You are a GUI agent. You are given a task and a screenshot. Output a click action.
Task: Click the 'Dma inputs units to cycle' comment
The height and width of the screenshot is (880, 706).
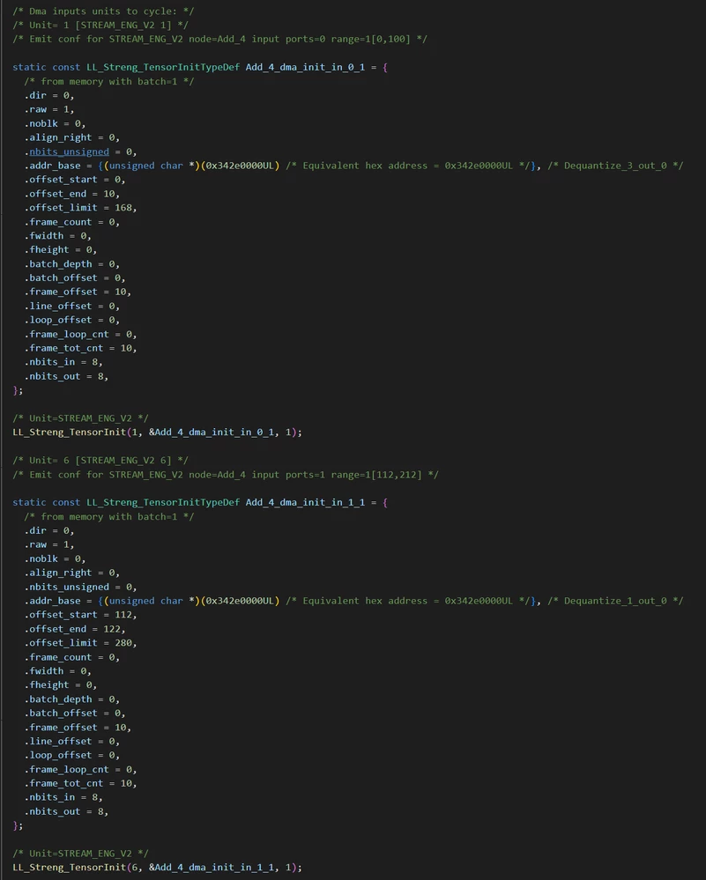[103, 11]
